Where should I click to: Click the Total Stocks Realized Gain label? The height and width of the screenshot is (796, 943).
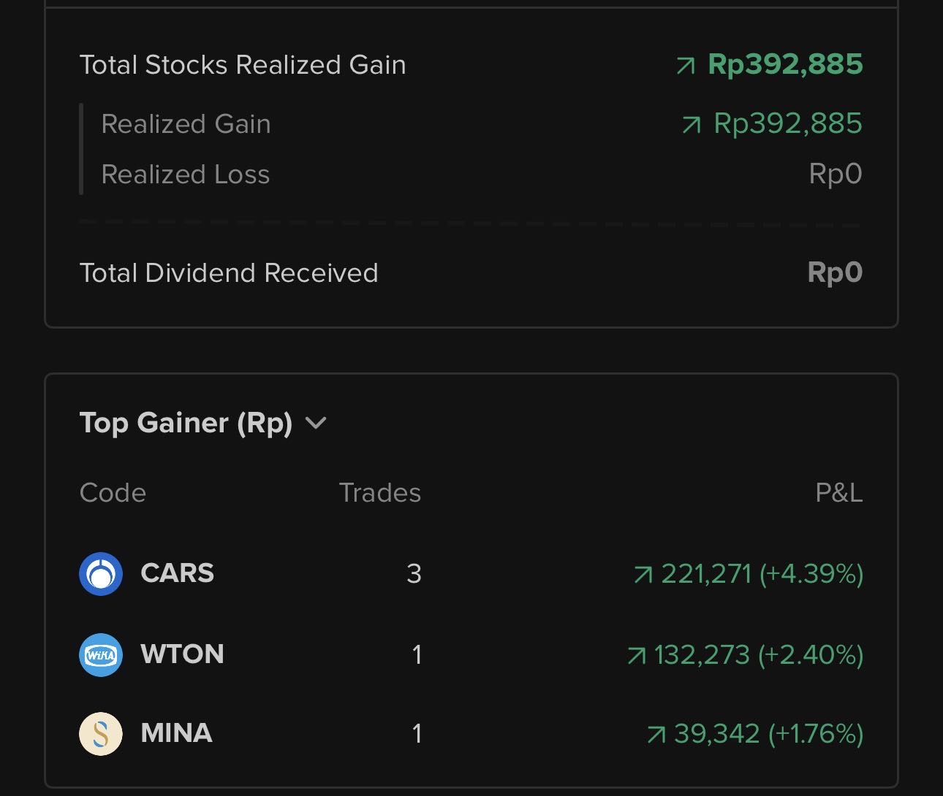(x=243, y=65)
